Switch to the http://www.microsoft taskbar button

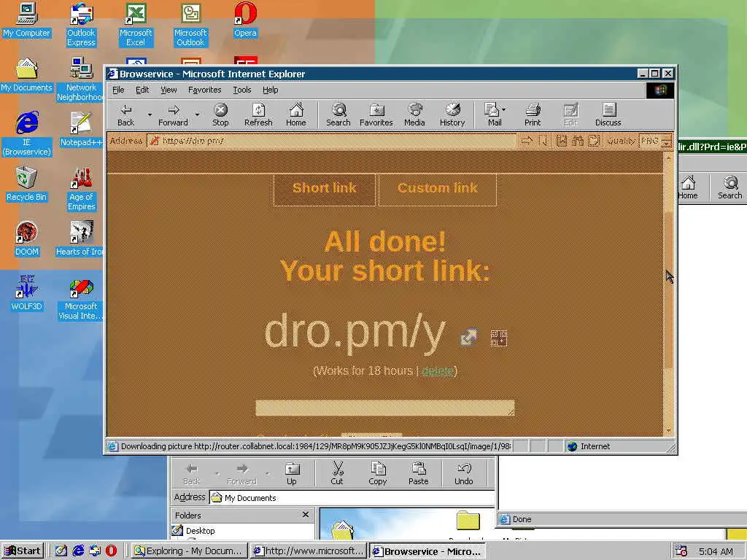point(309,551)
